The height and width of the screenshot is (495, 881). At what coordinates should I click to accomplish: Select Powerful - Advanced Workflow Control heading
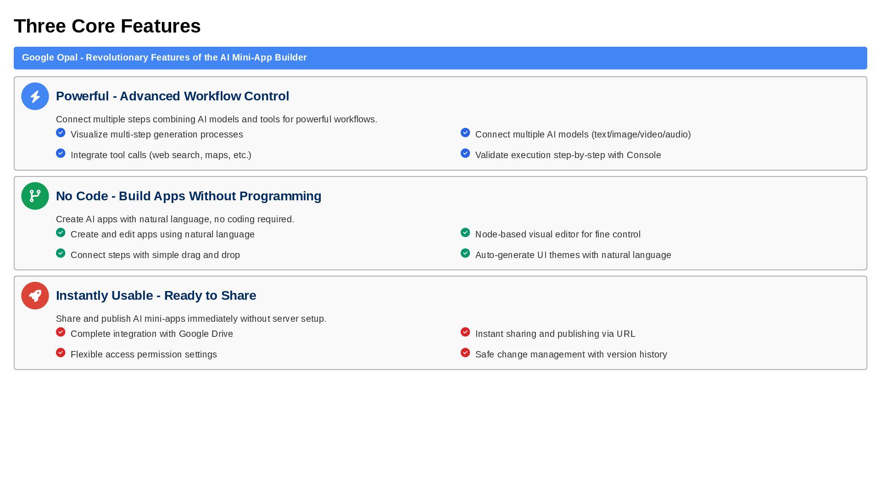click(173, 96)
